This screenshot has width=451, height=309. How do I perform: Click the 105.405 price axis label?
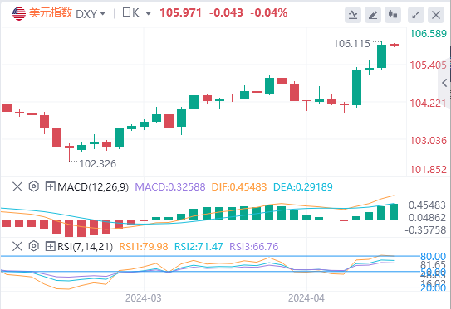click(428, 65)
